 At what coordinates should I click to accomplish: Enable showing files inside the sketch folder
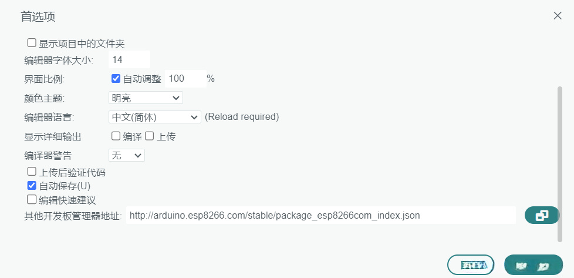32,42
